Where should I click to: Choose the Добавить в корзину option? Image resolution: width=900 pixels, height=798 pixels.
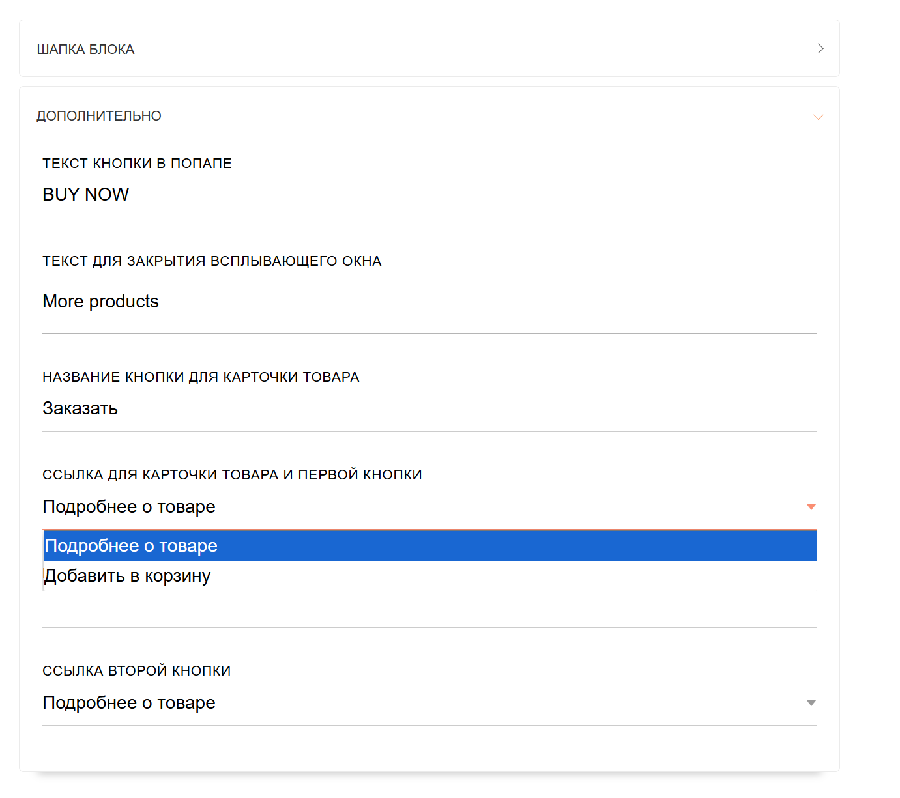point(128,576)
